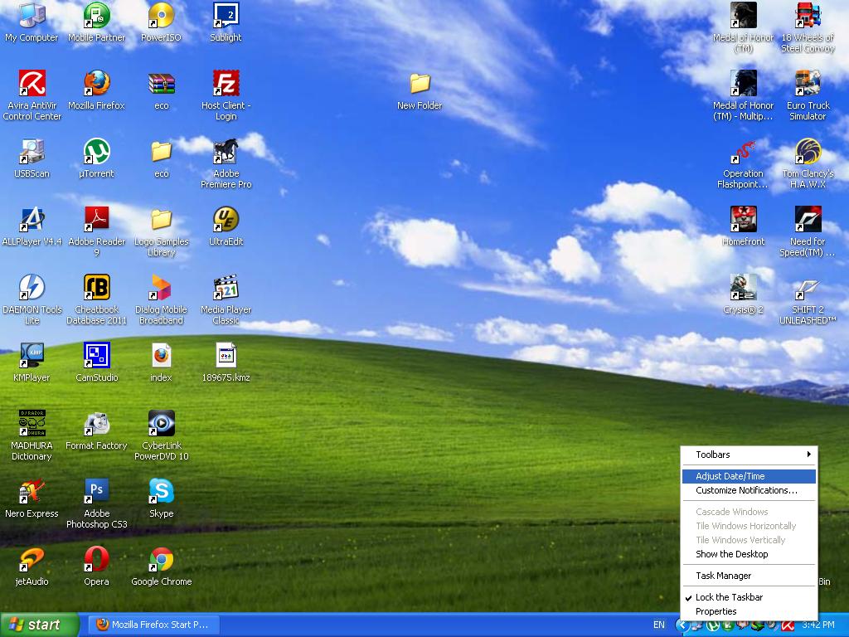Open Skype from the desktop

tap(162, 498)
